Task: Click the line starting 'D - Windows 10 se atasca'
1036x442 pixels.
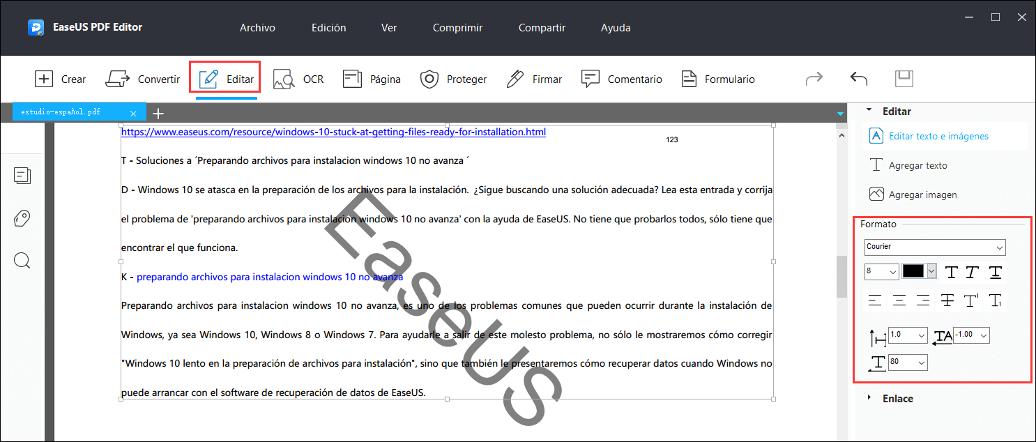Action: point(446,190)
